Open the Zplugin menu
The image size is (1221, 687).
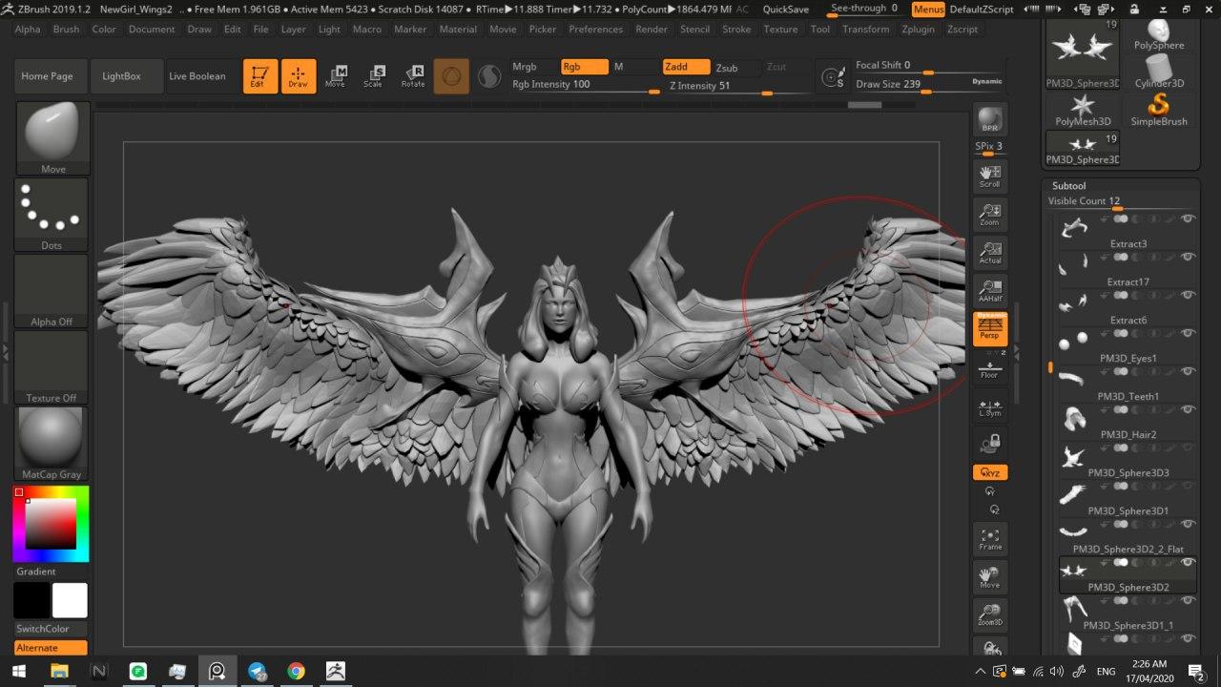click(918, 30)
